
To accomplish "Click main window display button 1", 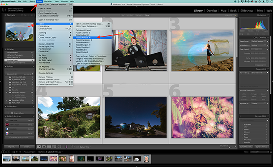I will tap(3, 152).
